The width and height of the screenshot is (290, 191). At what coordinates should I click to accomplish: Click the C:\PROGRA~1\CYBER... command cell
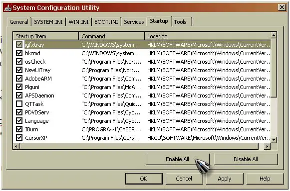(111, 129)
